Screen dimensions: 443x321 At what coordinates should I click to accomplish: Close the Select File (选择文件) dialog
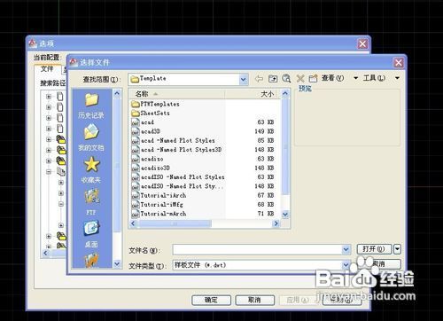click(399, 62)
